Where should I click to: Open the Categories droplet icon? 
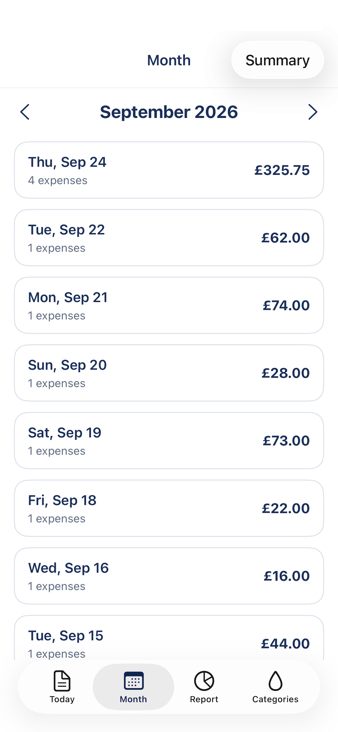point(275,681)
